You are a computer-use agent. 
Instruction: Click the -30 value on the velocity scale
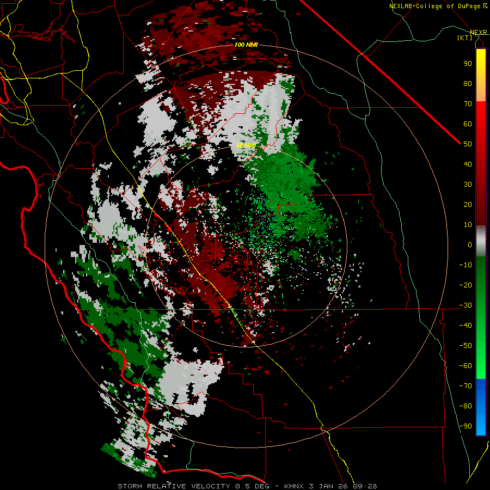(465, 305)
